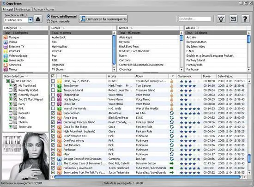
Task: Open the Acheter - Activer tab
Action: coord(44,9)
